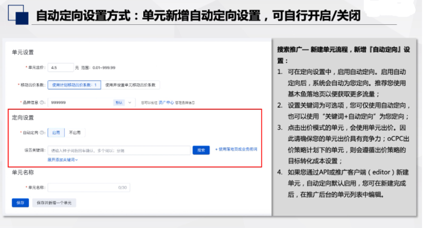This screenshot has height=228, width=423.
Task: Open the 品牌信息 dropdown showing 999999
Action: (91, 102)
